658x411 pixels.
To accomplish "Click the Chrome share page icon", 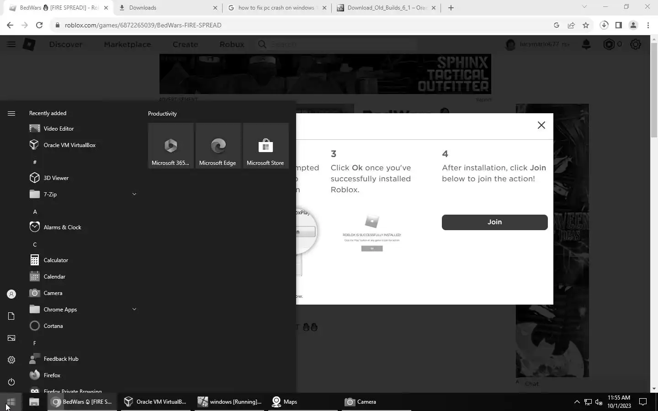I will click(x=571, y=25).
